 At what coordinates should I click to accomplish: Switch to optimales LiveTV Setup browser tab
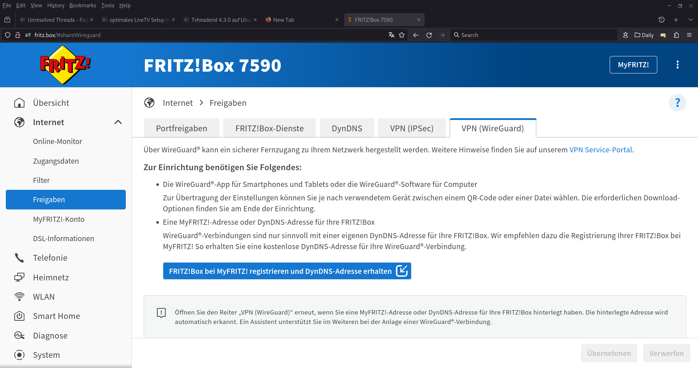[138, 20]
